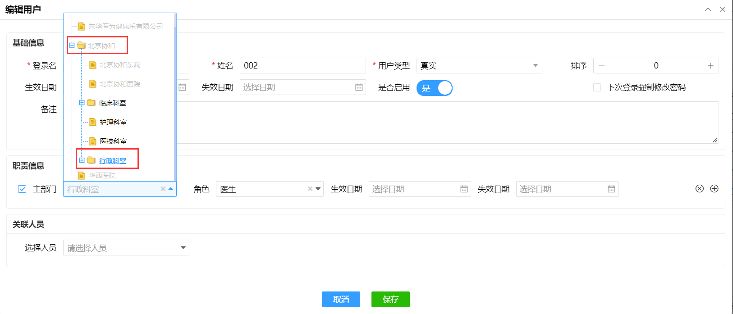Remove the duty row with circled X icon

coord(700,189)
